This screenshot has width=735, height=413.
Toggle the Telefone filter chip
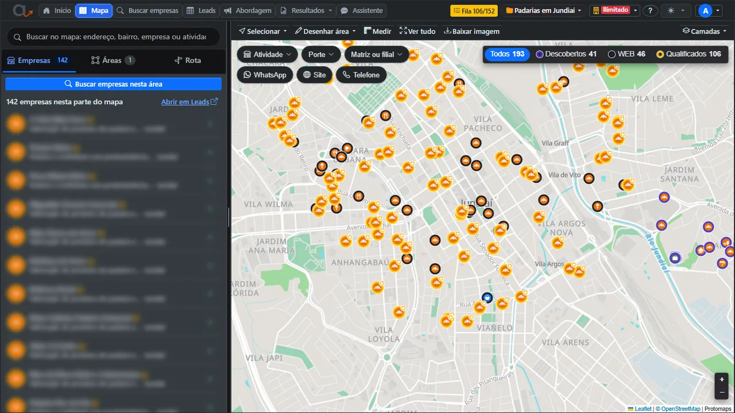[361, 75]
